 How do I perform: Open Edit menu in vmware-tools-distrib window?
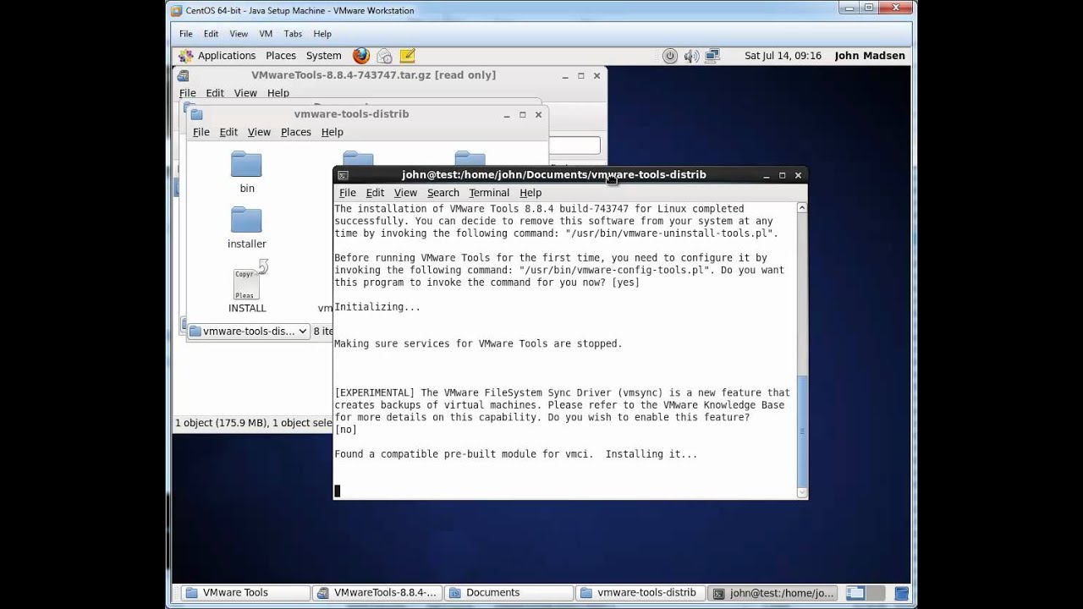click(228, 132)
